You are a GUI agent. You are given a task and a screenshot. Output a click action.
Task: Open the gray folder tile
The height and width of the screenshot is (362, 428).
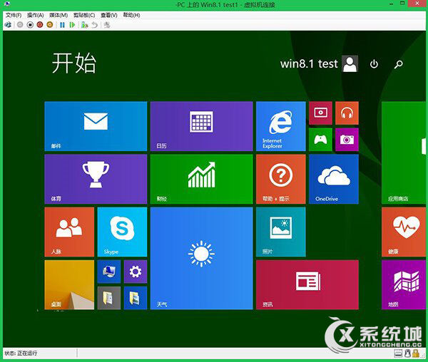pyautogui.click(x=109, y=298)
